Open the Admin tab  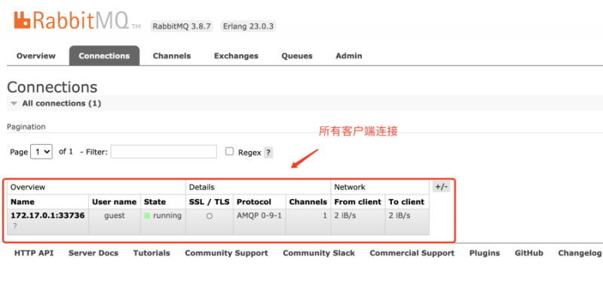(x=349, y=56)
